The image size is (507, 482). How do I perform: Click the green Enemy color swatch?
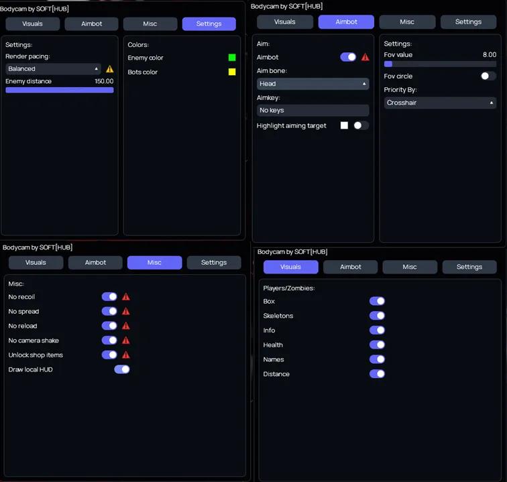[x=232, y=58]
